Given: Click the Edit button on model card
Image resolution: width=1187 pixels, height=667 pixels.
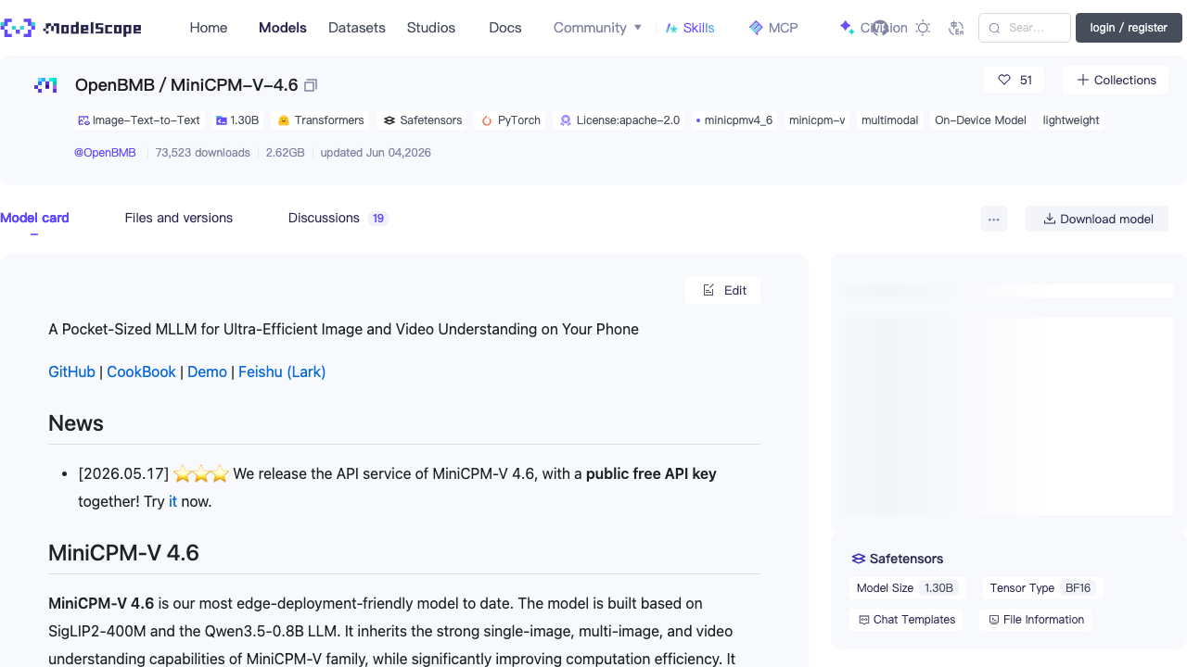Looking at the screenshot, I should [x=723, y=290].
